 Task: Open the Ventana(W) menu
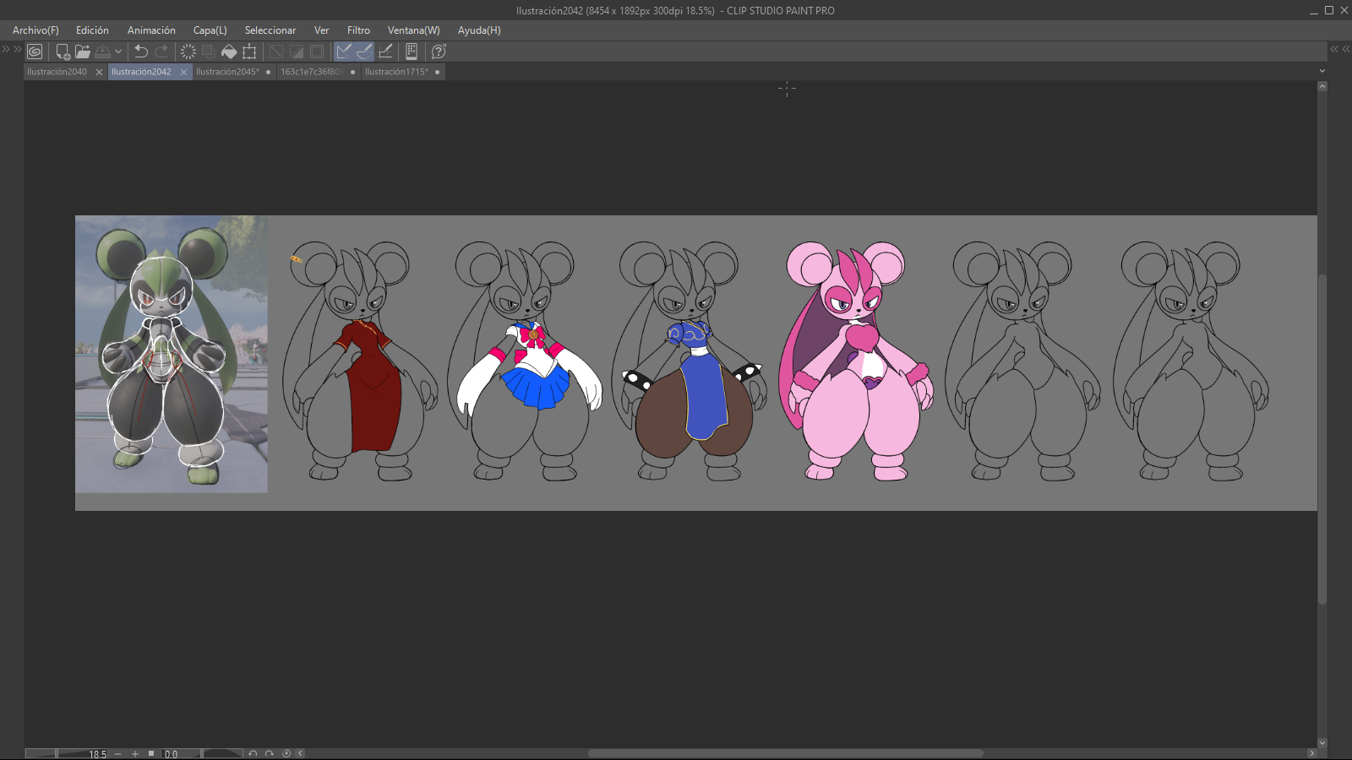(x=414, y=30)
